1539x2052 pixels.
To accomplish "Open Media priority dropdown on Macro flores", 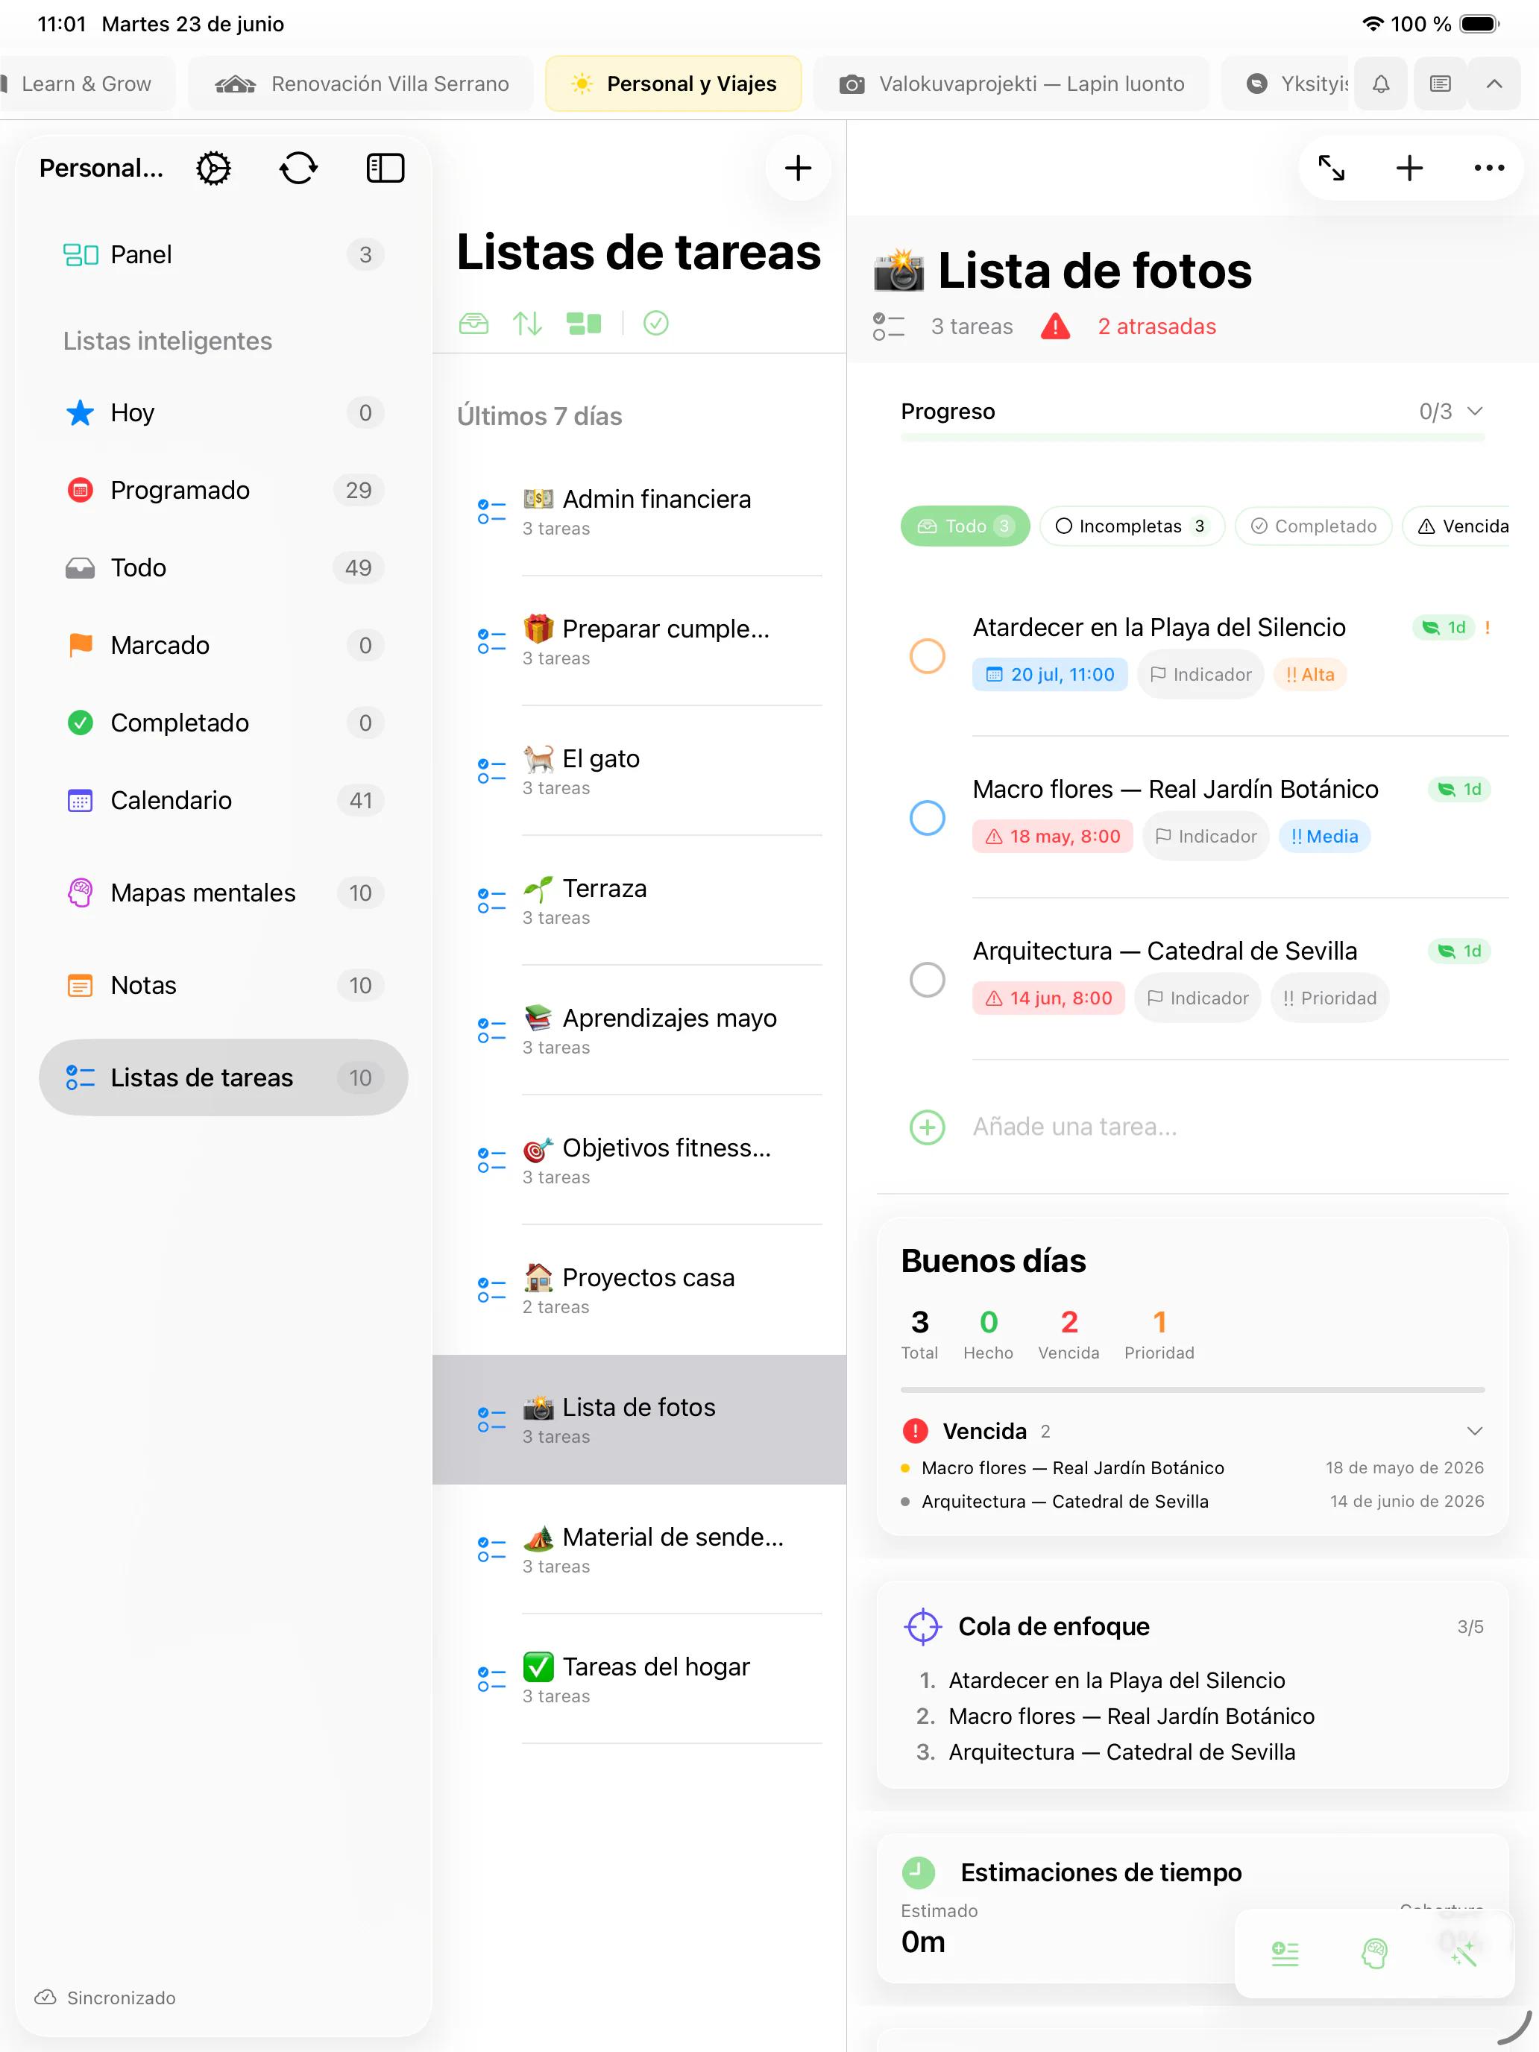I will (x=1324, y=837).
